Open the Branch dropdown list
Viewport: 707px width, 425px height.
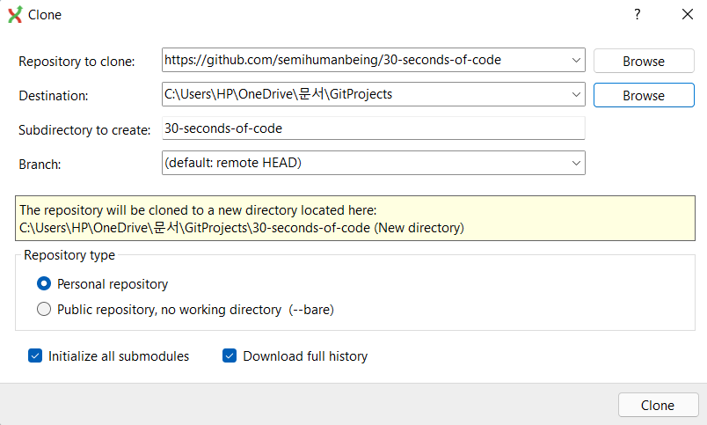click(x=374, y=163)
